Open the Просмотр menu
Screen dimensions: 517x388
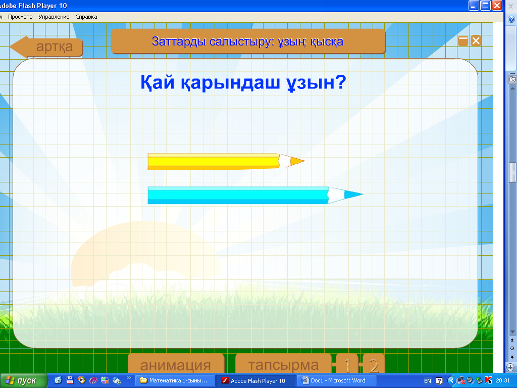[x=20, y=17]
